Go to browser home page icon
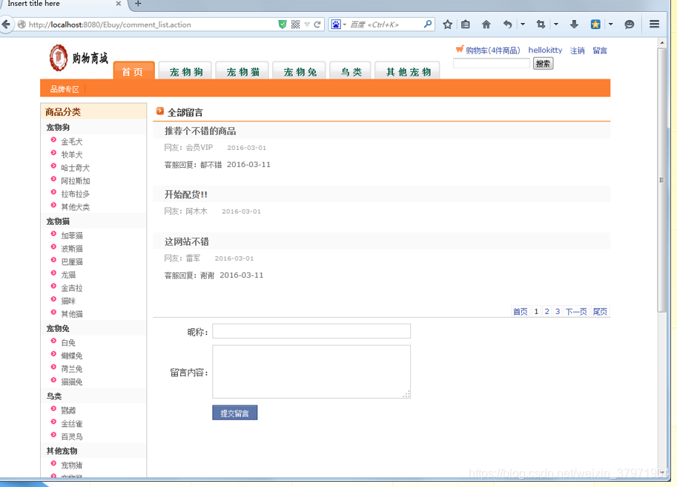The image size is (677, 487). pyautogui.click(x=486, y=24)
